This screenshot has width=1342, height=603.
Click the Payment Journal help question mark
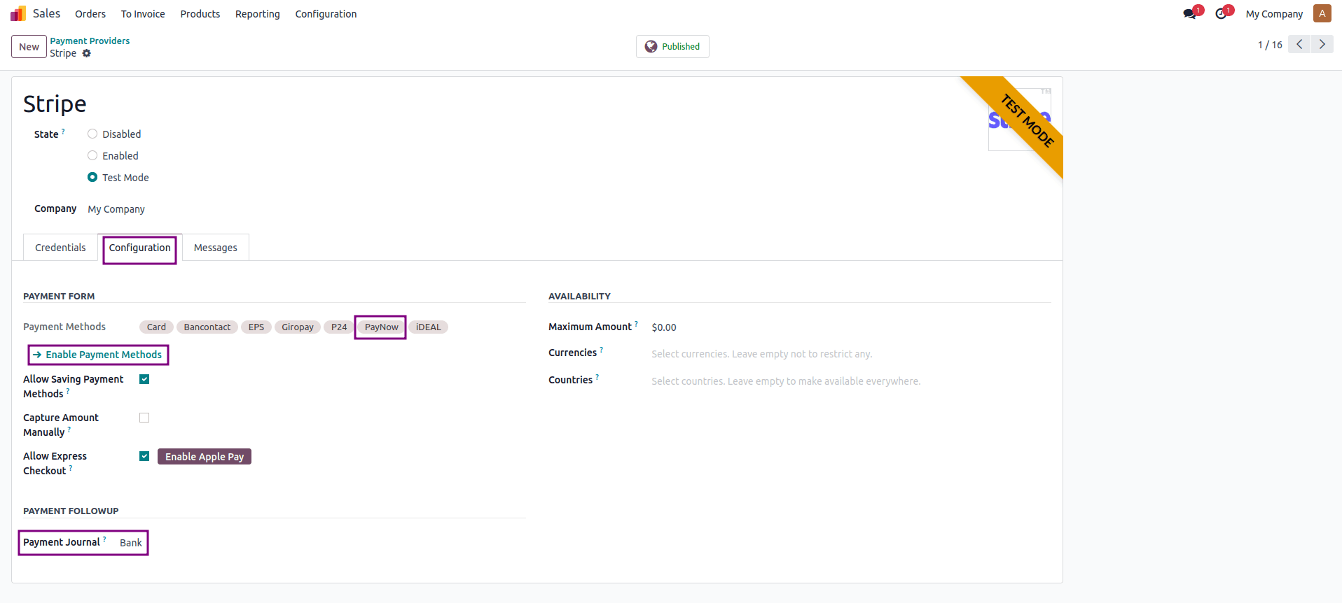click(104, 539)
